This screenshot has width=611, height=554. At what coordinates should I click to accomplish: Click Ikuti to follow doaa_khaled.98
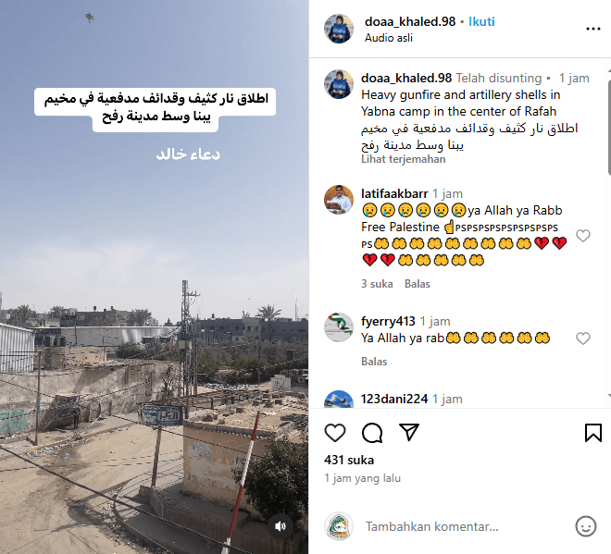pyautogui.click(x=481, y=21)
